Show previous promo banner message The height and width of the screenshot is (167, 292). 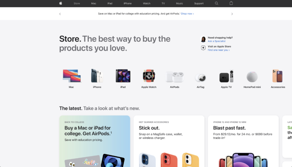(60, 14)
